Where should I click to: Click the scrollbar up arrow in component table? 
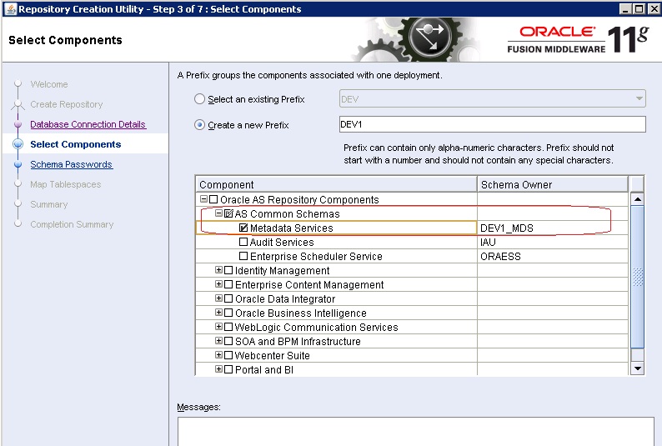click(x=637, y=199)
